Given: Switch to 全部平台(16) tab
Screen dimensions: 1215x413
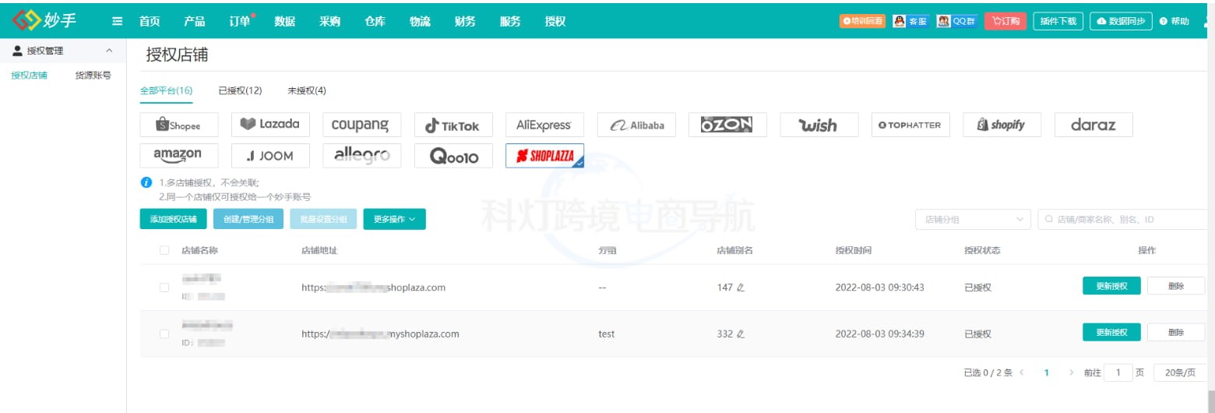Looking at the screenshot, I should [x=167, y=90].
